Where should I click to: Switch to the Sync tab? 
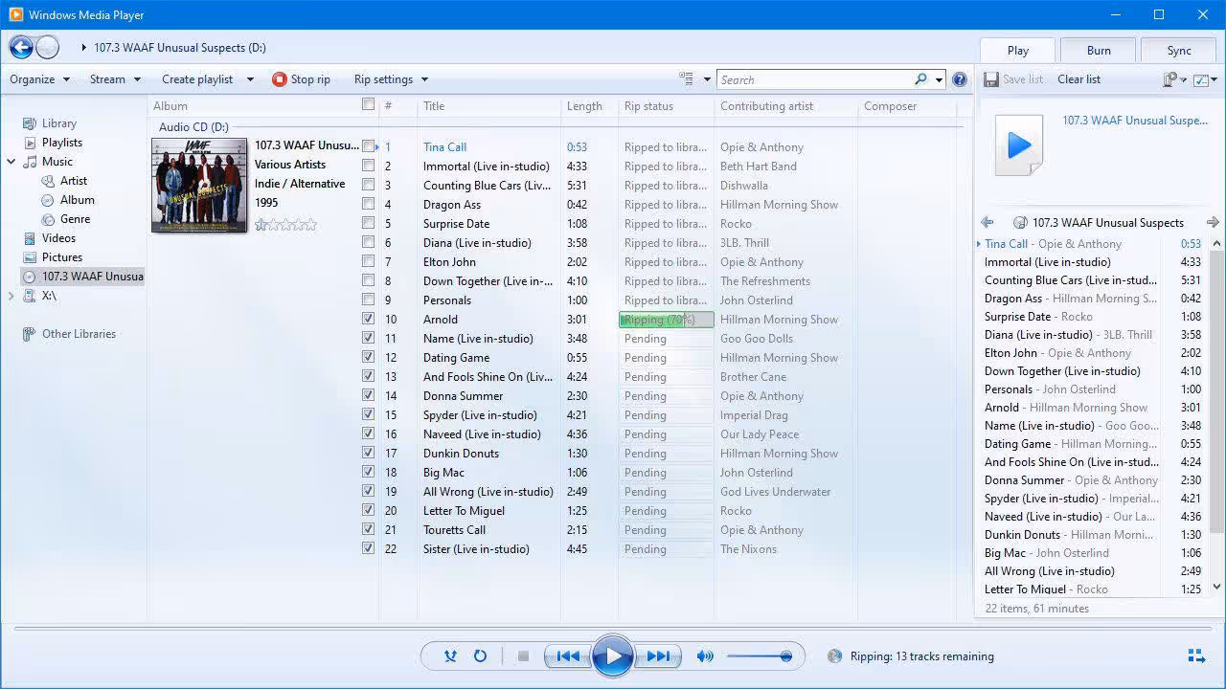[x=1179, y=51]
